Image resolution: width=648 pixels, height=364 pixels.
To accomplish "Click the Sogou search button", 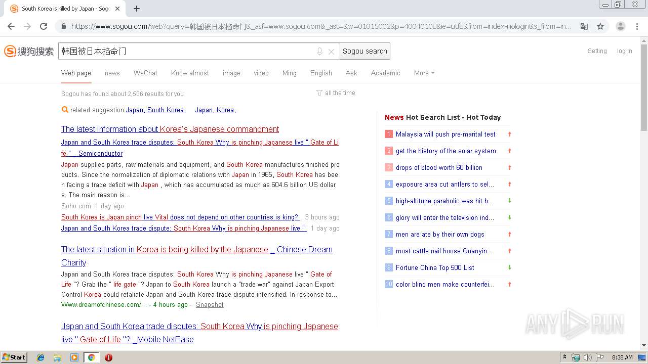I will [365, 51].
